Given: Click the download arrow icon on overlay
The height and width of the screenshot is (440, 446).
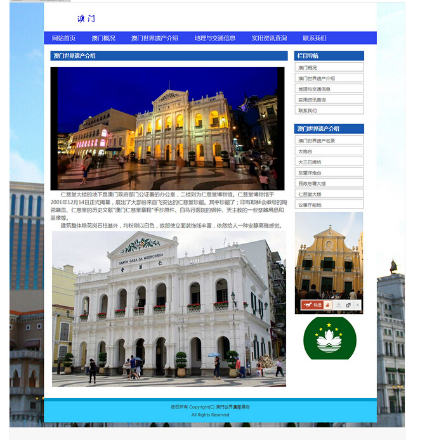Looking at the screenshot, I should pyautogui.click(x=339, y=305).
